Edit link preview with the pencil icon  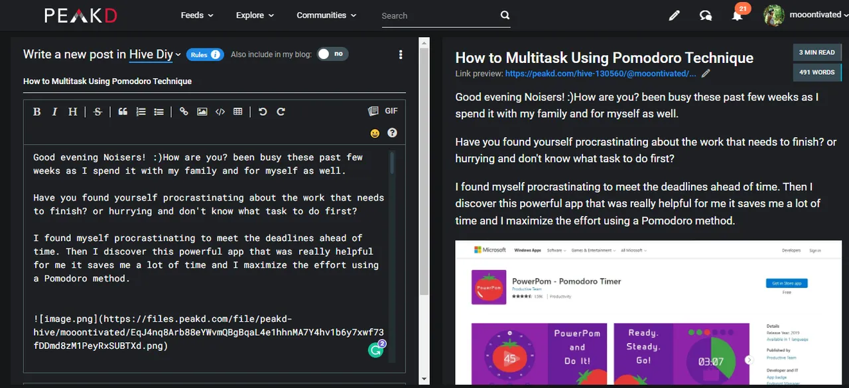(706, 73)
